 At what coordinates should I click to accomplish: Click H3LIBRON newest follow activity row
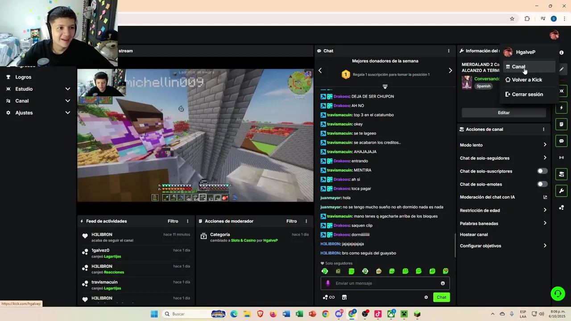click(x=135, y=237)
